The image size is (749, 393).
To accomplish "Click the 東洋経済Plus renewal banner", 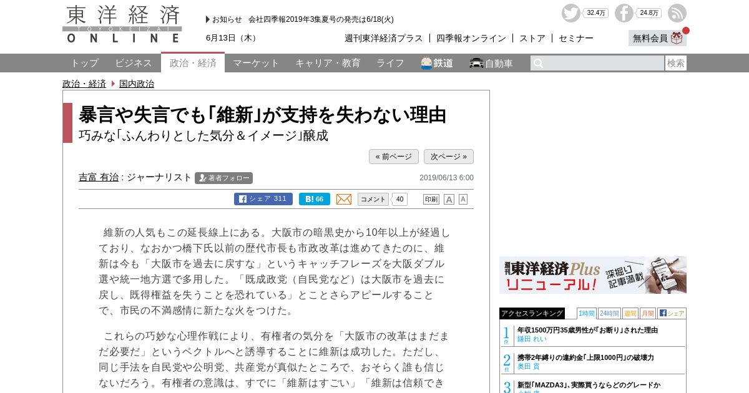I will pos(593,275).
